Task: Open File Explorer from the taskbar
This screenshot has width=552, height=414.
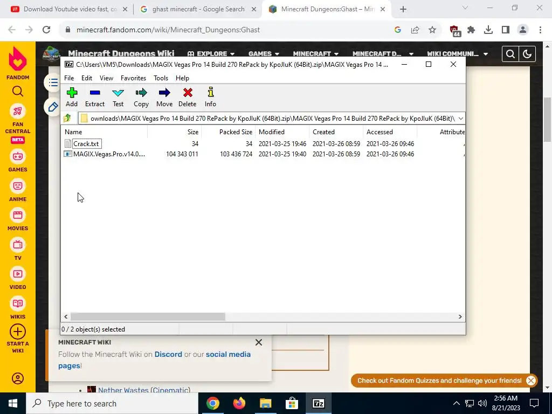Action: coord(265,403)
